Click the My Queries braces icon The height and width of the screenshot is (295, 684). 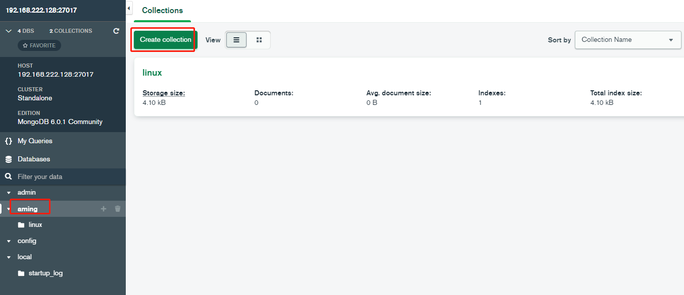(x=8, y=141)
